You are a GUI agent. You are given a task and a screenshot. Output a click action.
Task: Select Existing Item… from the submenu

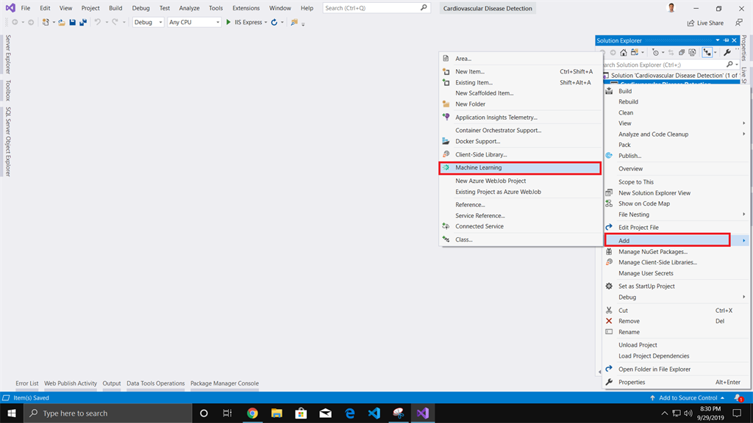pyautogui.click(x=520, y=82)
